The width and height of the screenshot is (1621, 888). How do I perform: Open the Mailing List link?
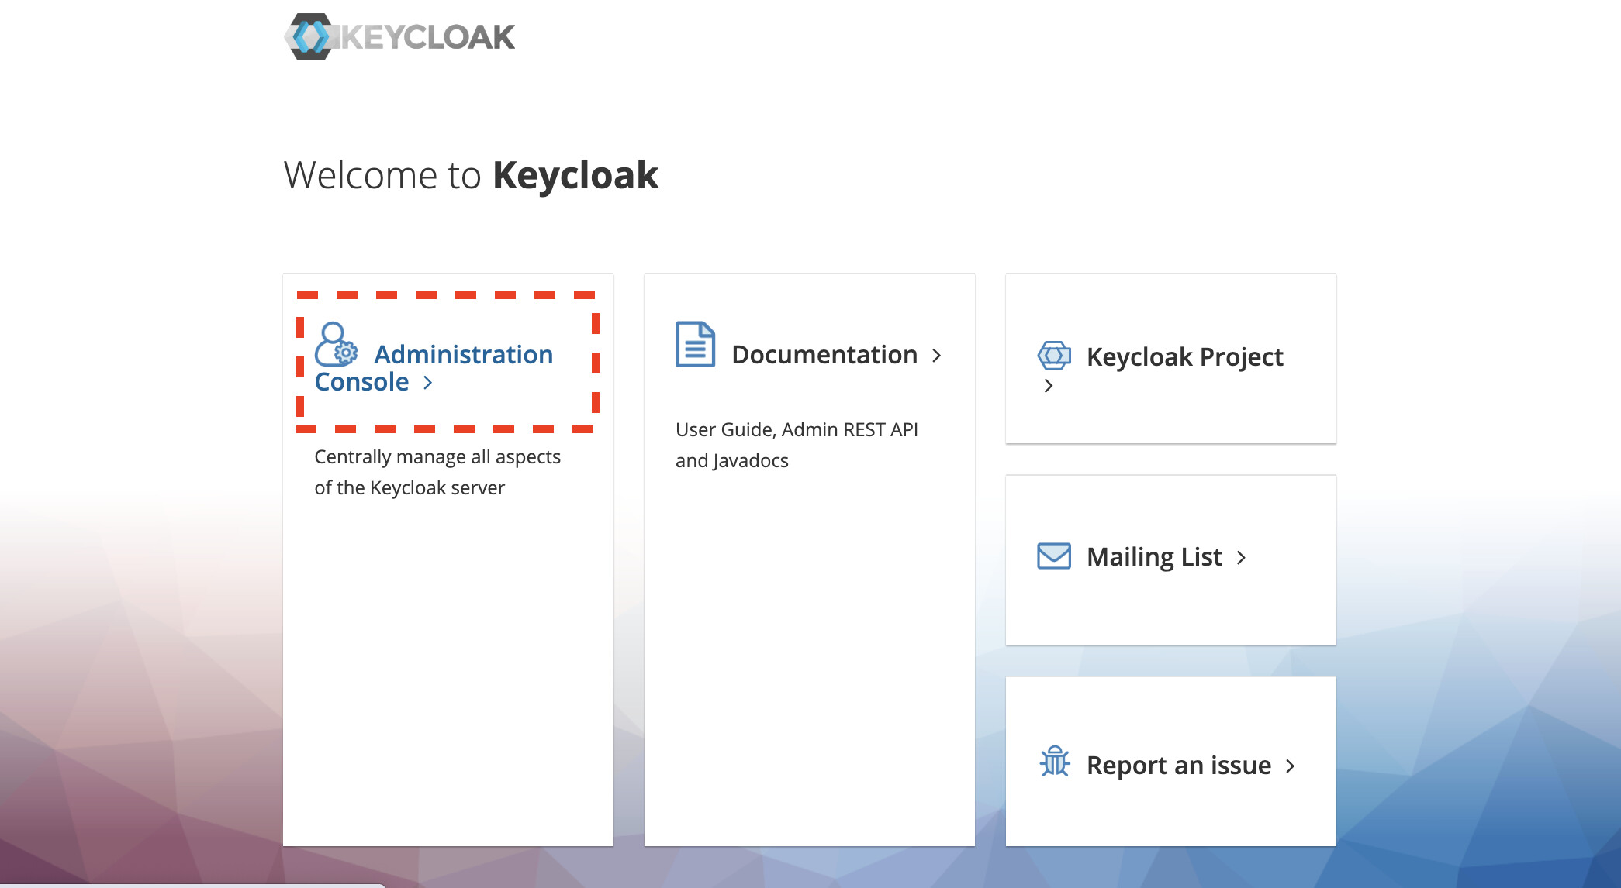[x=1154, y=557]
